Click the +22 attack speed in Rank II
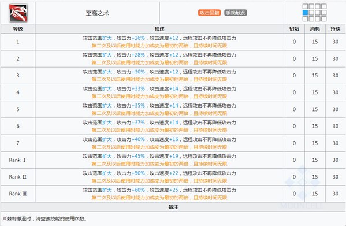 click(174, 173)
